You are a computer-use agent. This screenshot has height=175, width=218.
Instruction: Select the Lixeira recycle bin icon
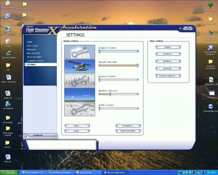8,42
